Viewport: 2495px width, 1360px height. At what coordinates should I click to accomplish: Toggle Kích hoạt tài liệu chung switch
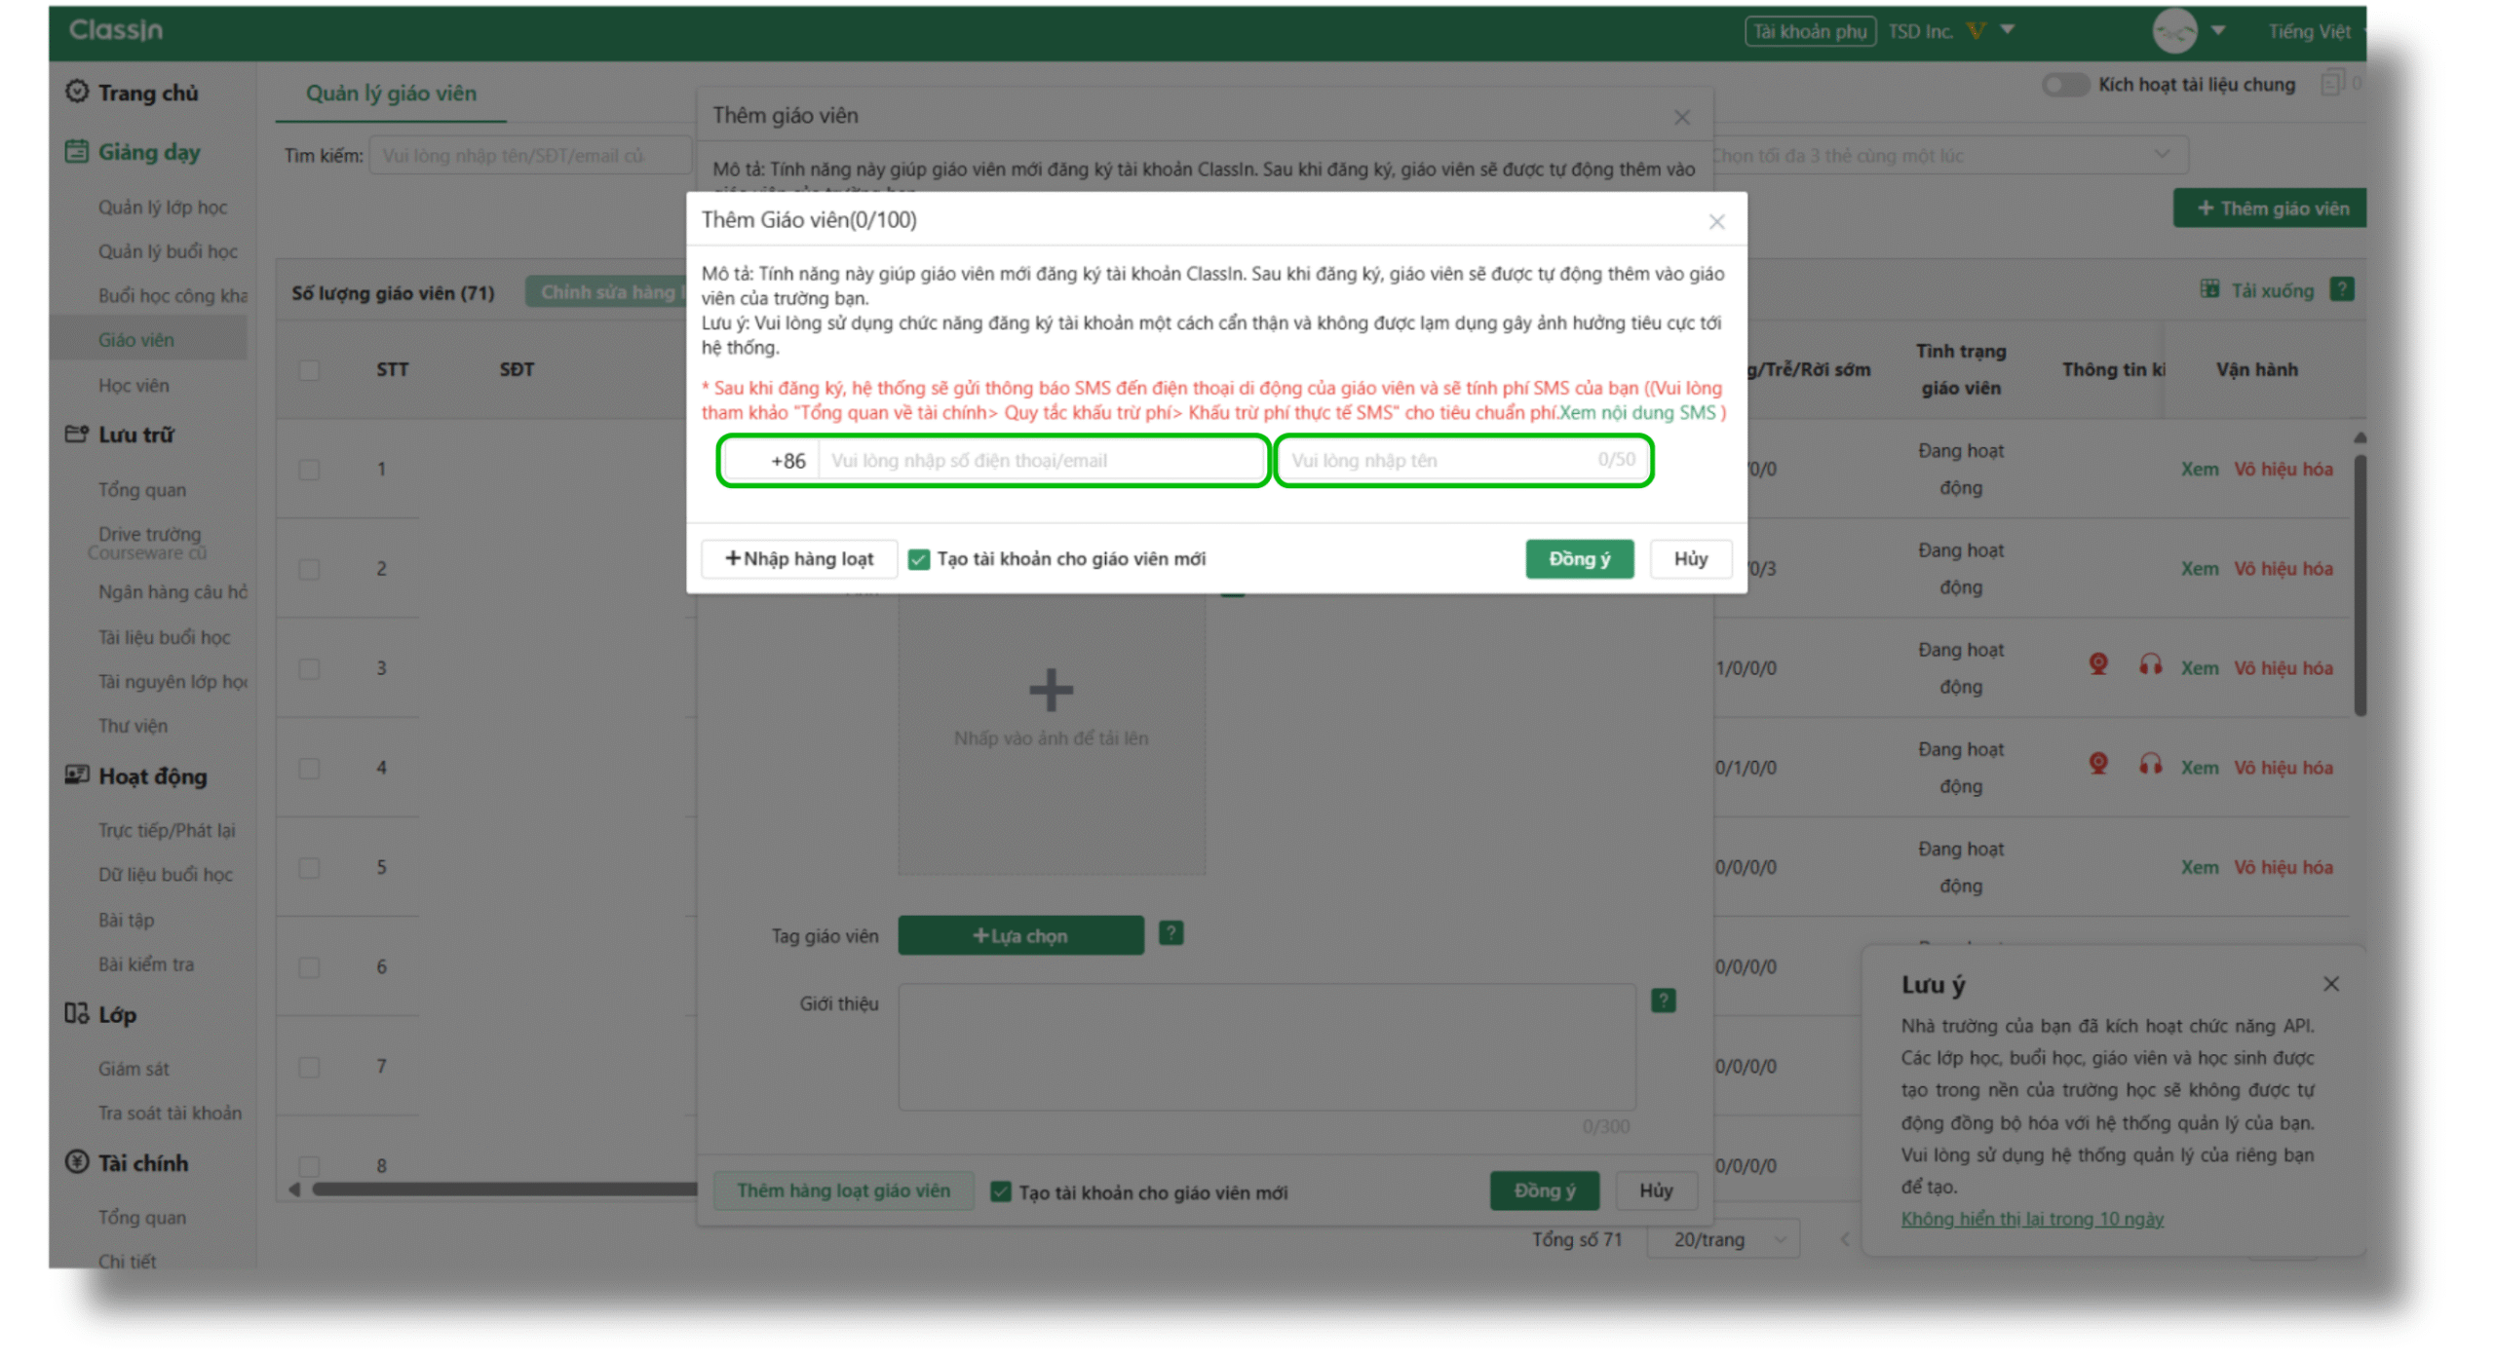tap(2064, 85)
